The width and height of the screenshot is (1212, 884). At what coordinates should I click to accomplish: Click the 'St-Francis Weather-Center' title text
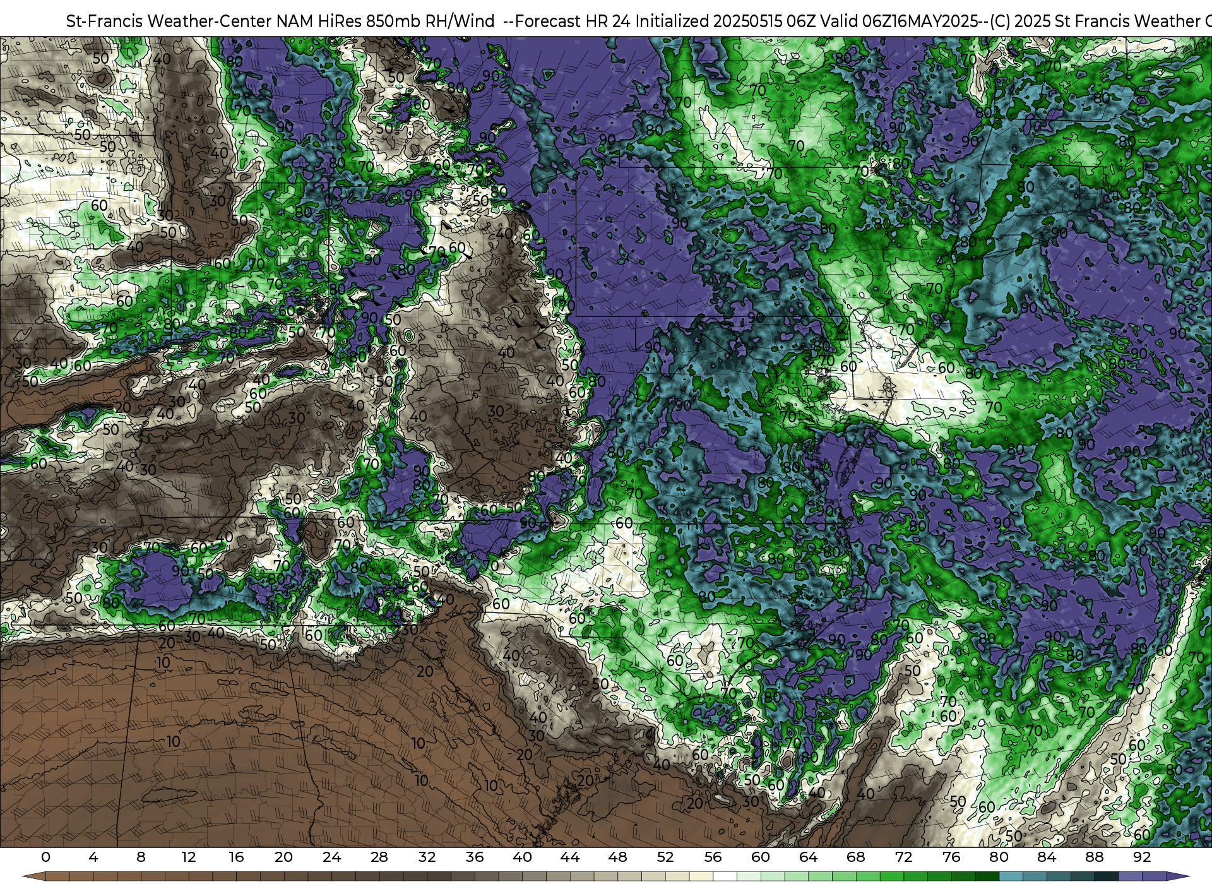click(x=169, y=21)
